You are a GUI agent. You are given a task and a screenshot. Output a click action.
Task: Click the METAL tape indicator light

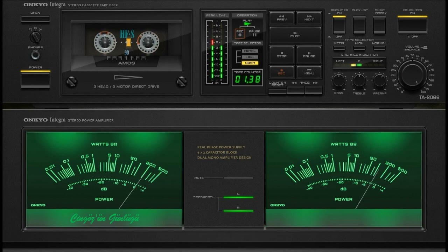point(250,51)
